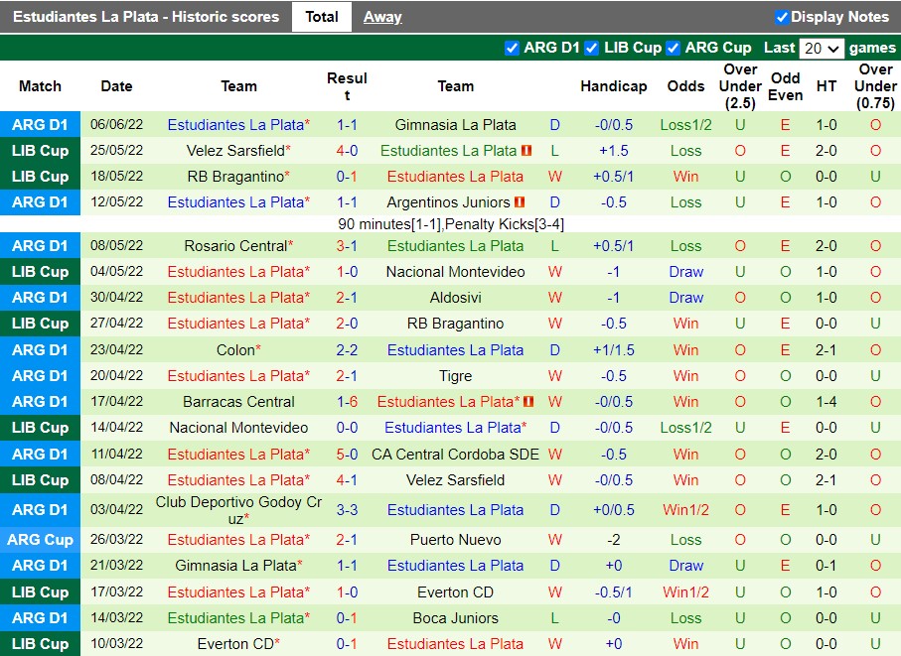Click the Boca Juniors team link
This screenshot has width=901, height=656.
pyautogui.click(x=455, y=617)
